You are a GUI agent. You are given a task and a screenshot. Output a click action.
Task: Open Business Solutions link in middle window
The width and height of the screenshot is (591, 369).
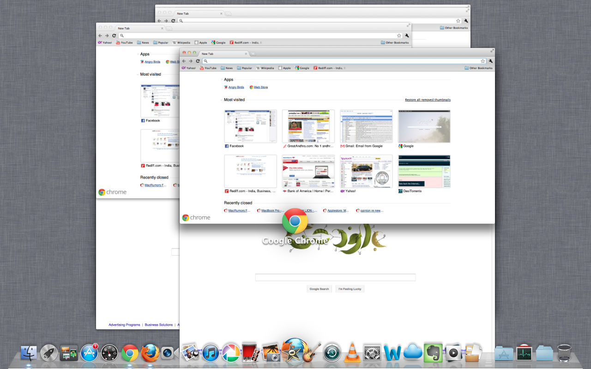point(159,325)
